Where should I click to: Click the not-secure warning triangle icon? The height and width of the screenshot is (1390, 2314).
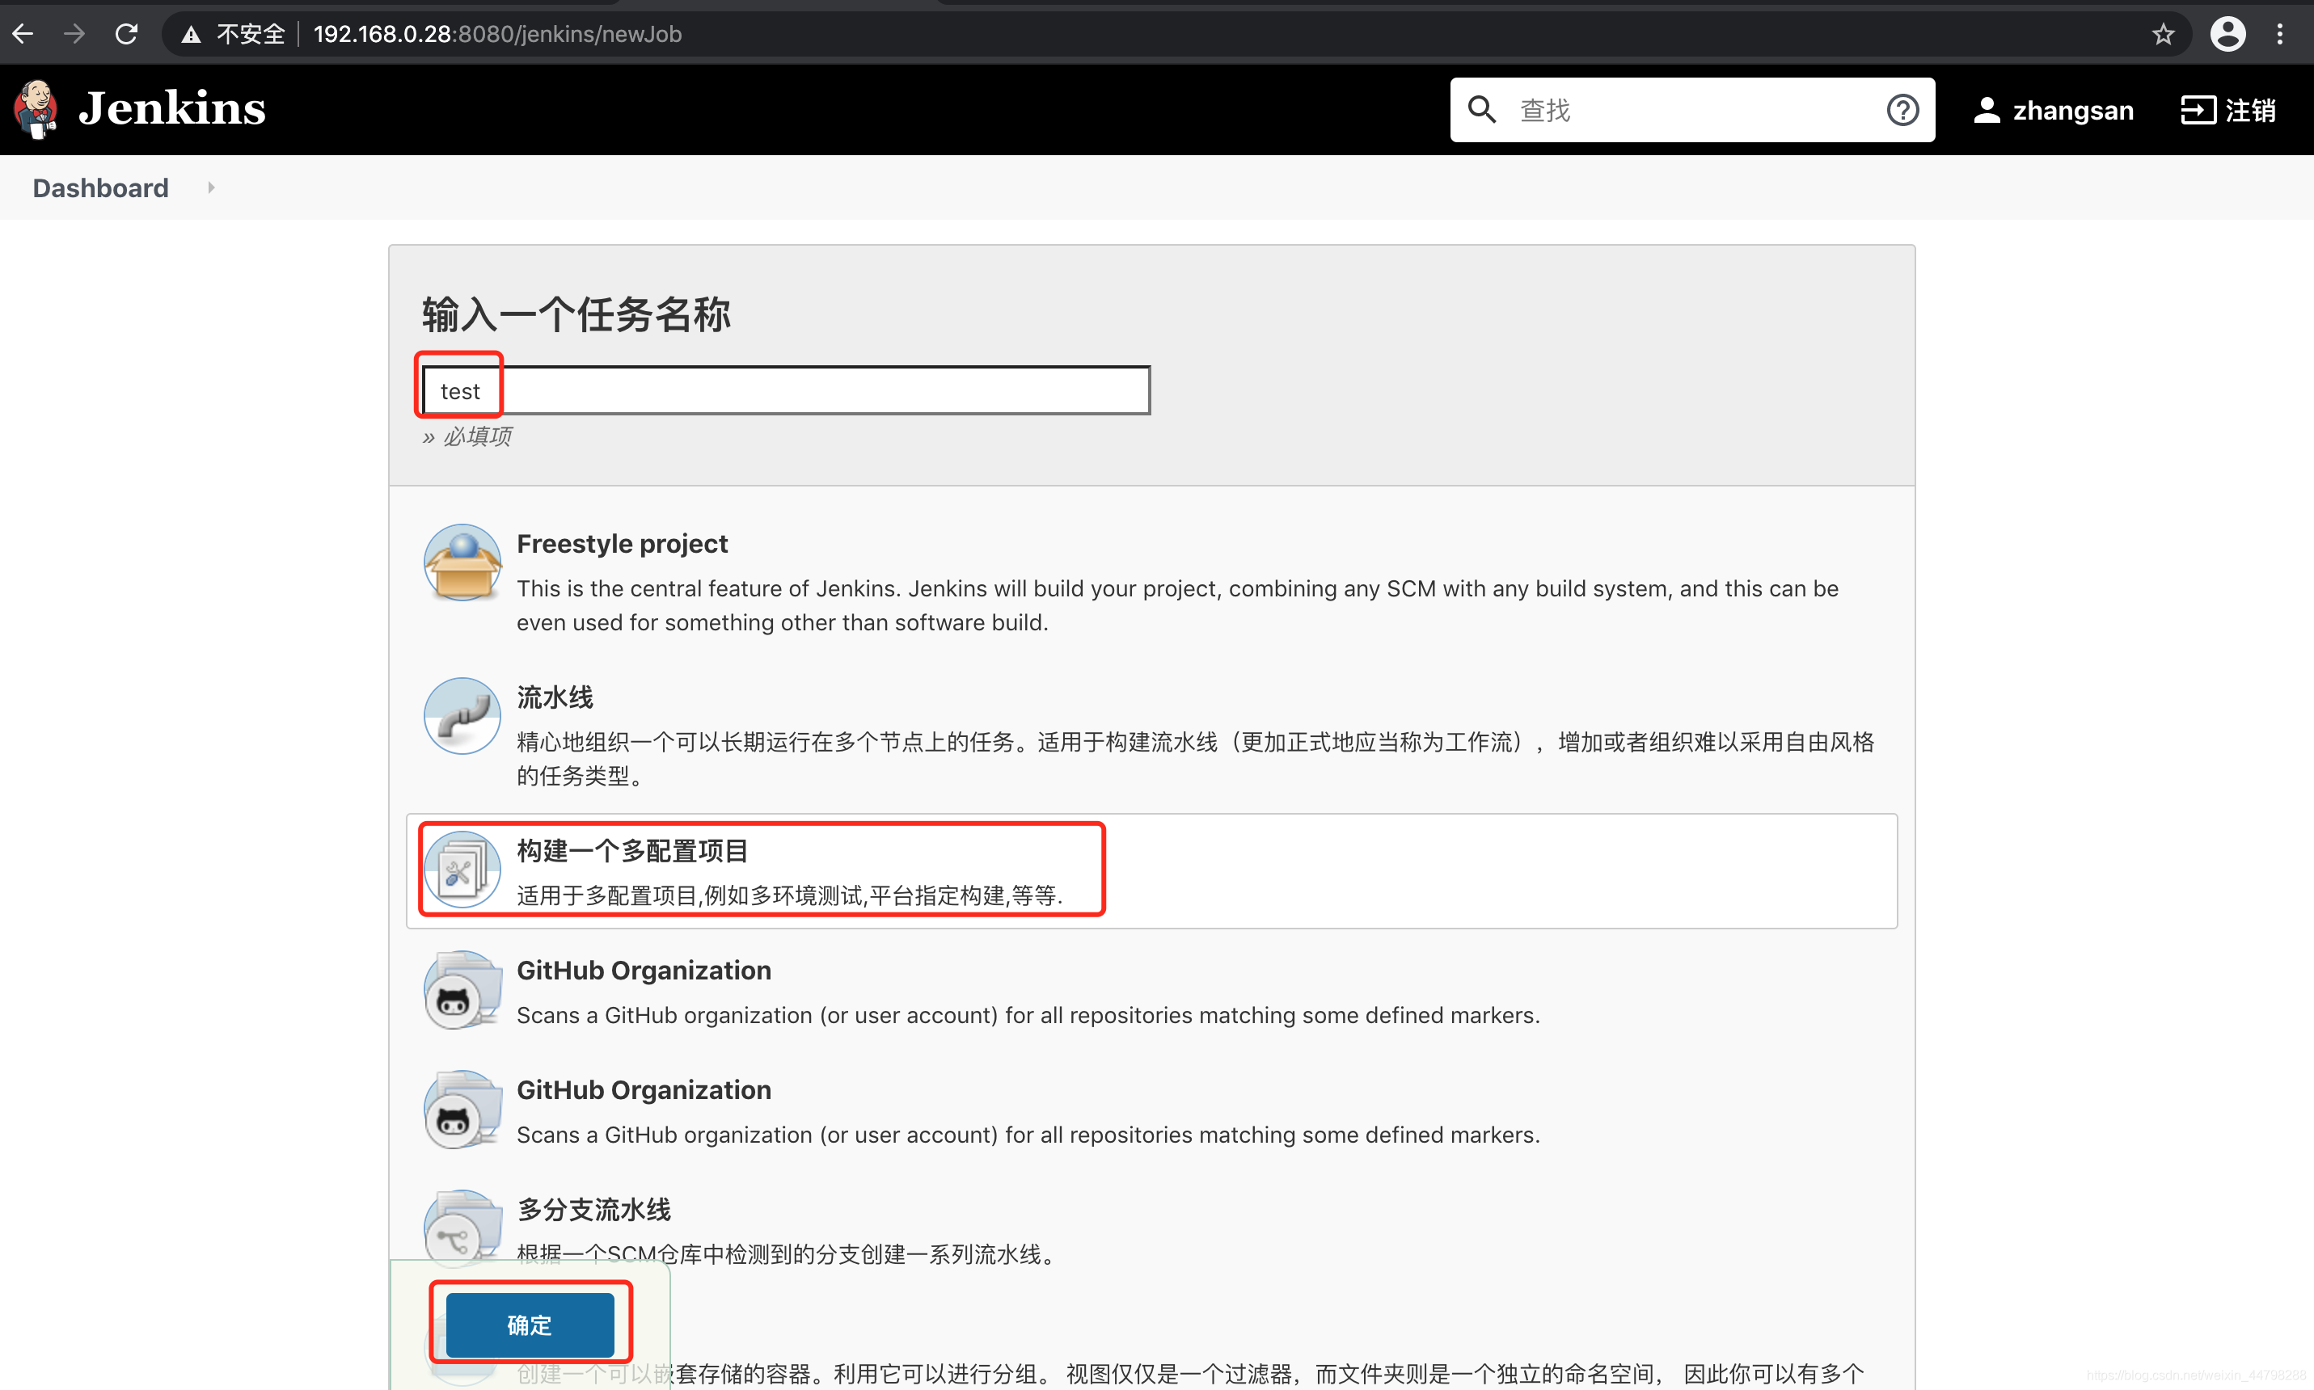point(191,35)
